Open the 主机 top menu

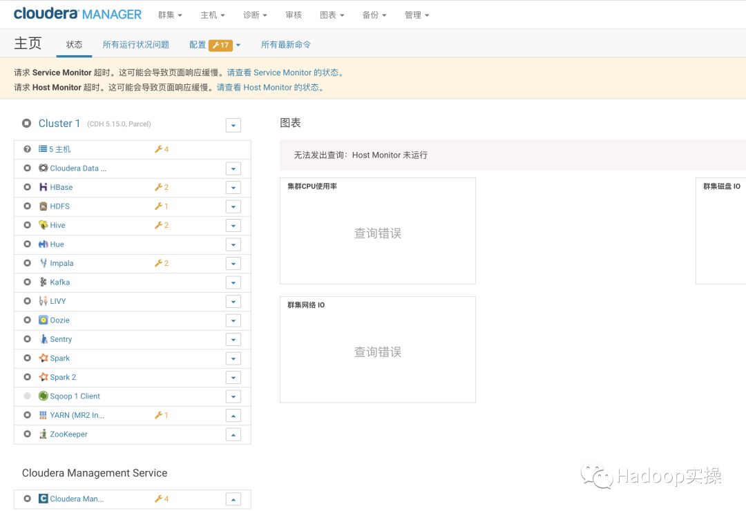tap(213, 15)
